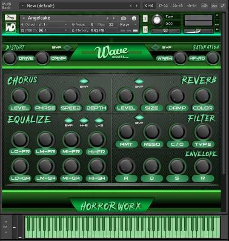Open the Angelcake instrument name dropdown

tap(24, 18)
